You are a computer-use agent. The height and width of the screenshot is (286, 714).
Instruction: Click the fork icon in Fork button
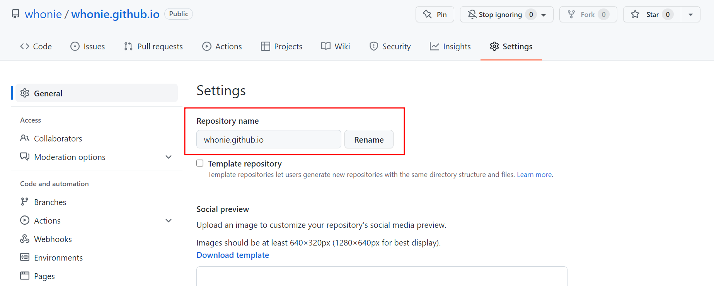click(571, 14)
